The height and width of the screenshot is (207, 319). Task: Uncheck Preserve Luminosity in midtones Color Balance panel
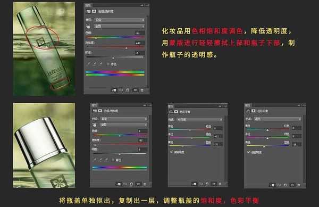pyautogui.click(x=172, y=152)
